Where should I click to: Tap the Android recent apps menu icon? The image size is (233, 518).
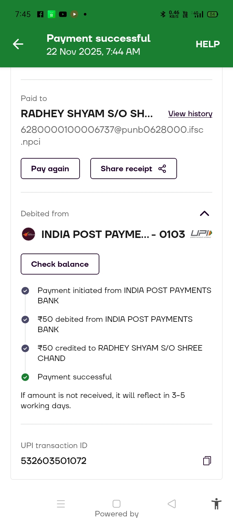[61, 504]
